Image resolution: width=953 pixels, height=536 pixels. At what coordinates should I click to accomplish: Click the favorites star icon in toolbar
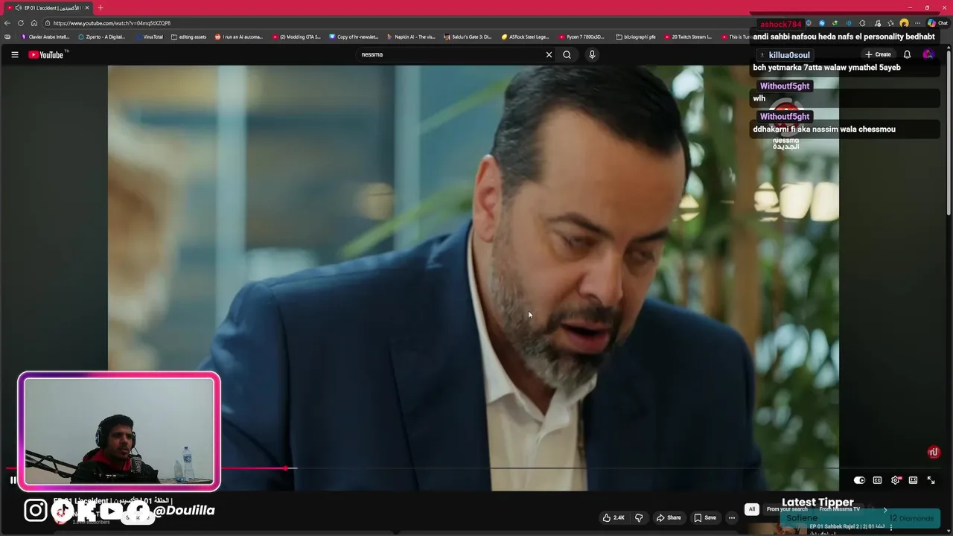(x=890, y=23)
